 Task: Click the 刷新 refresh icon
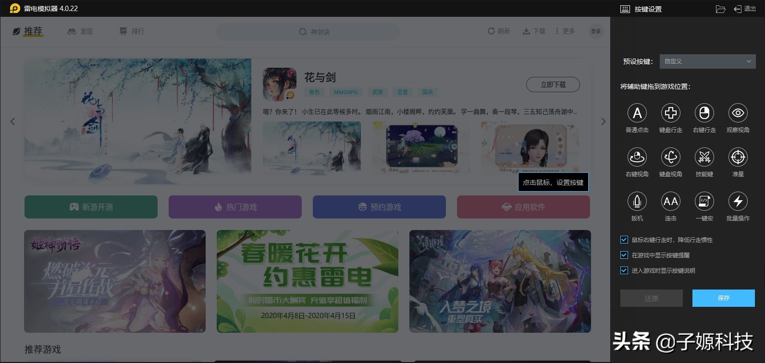tap(491, 31)
